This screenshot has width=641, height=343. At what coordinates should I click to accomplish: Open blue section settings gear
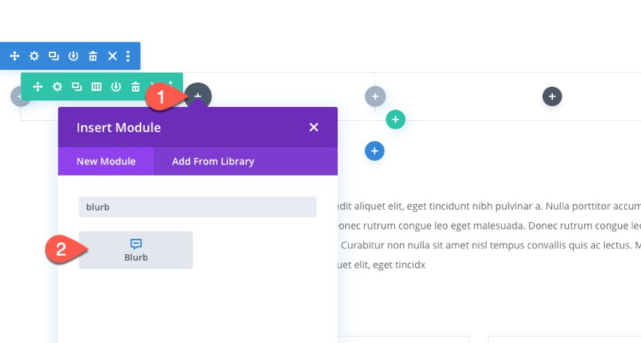tap(34, 56)
